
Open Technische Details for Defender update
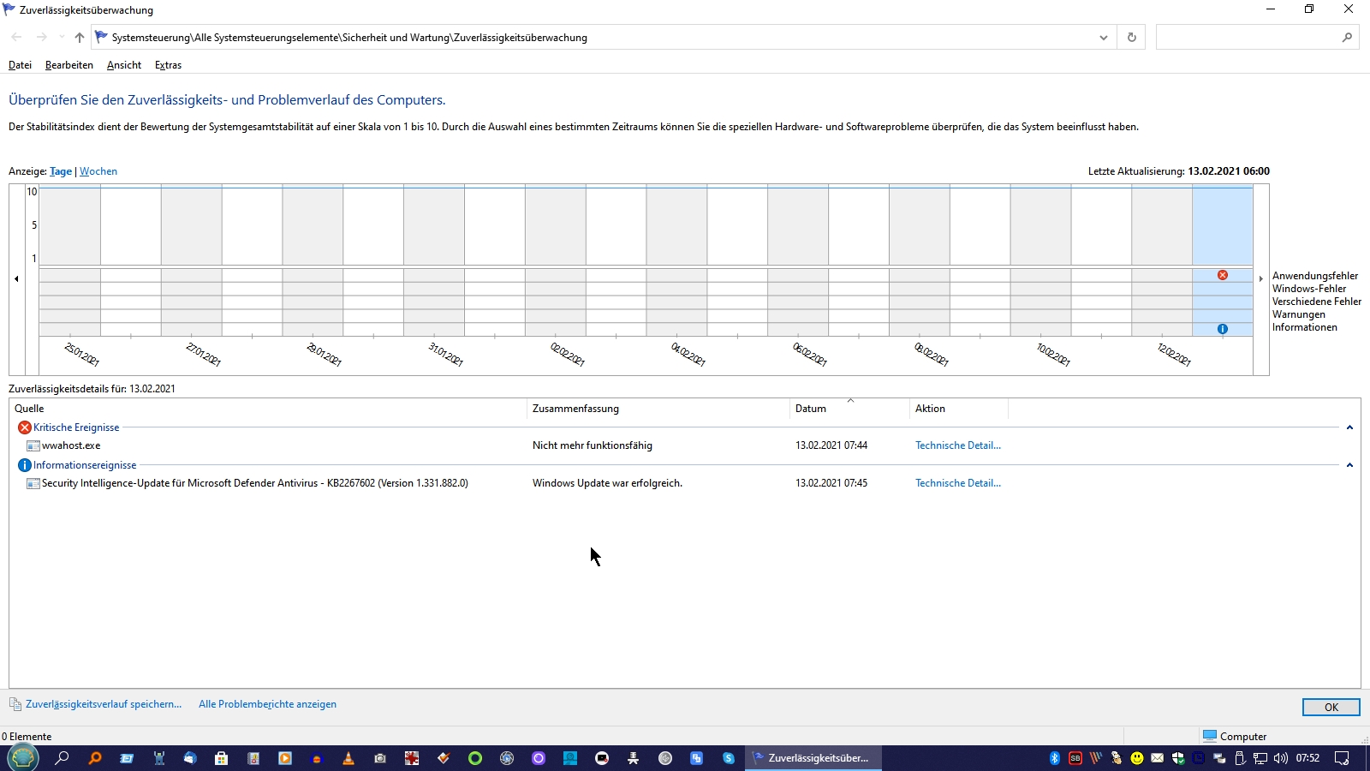click(958, 483)
